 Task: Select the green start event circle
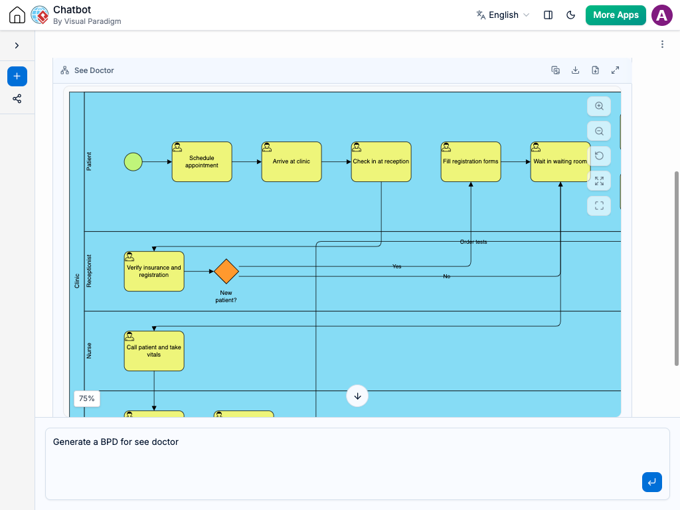(133, 162)
